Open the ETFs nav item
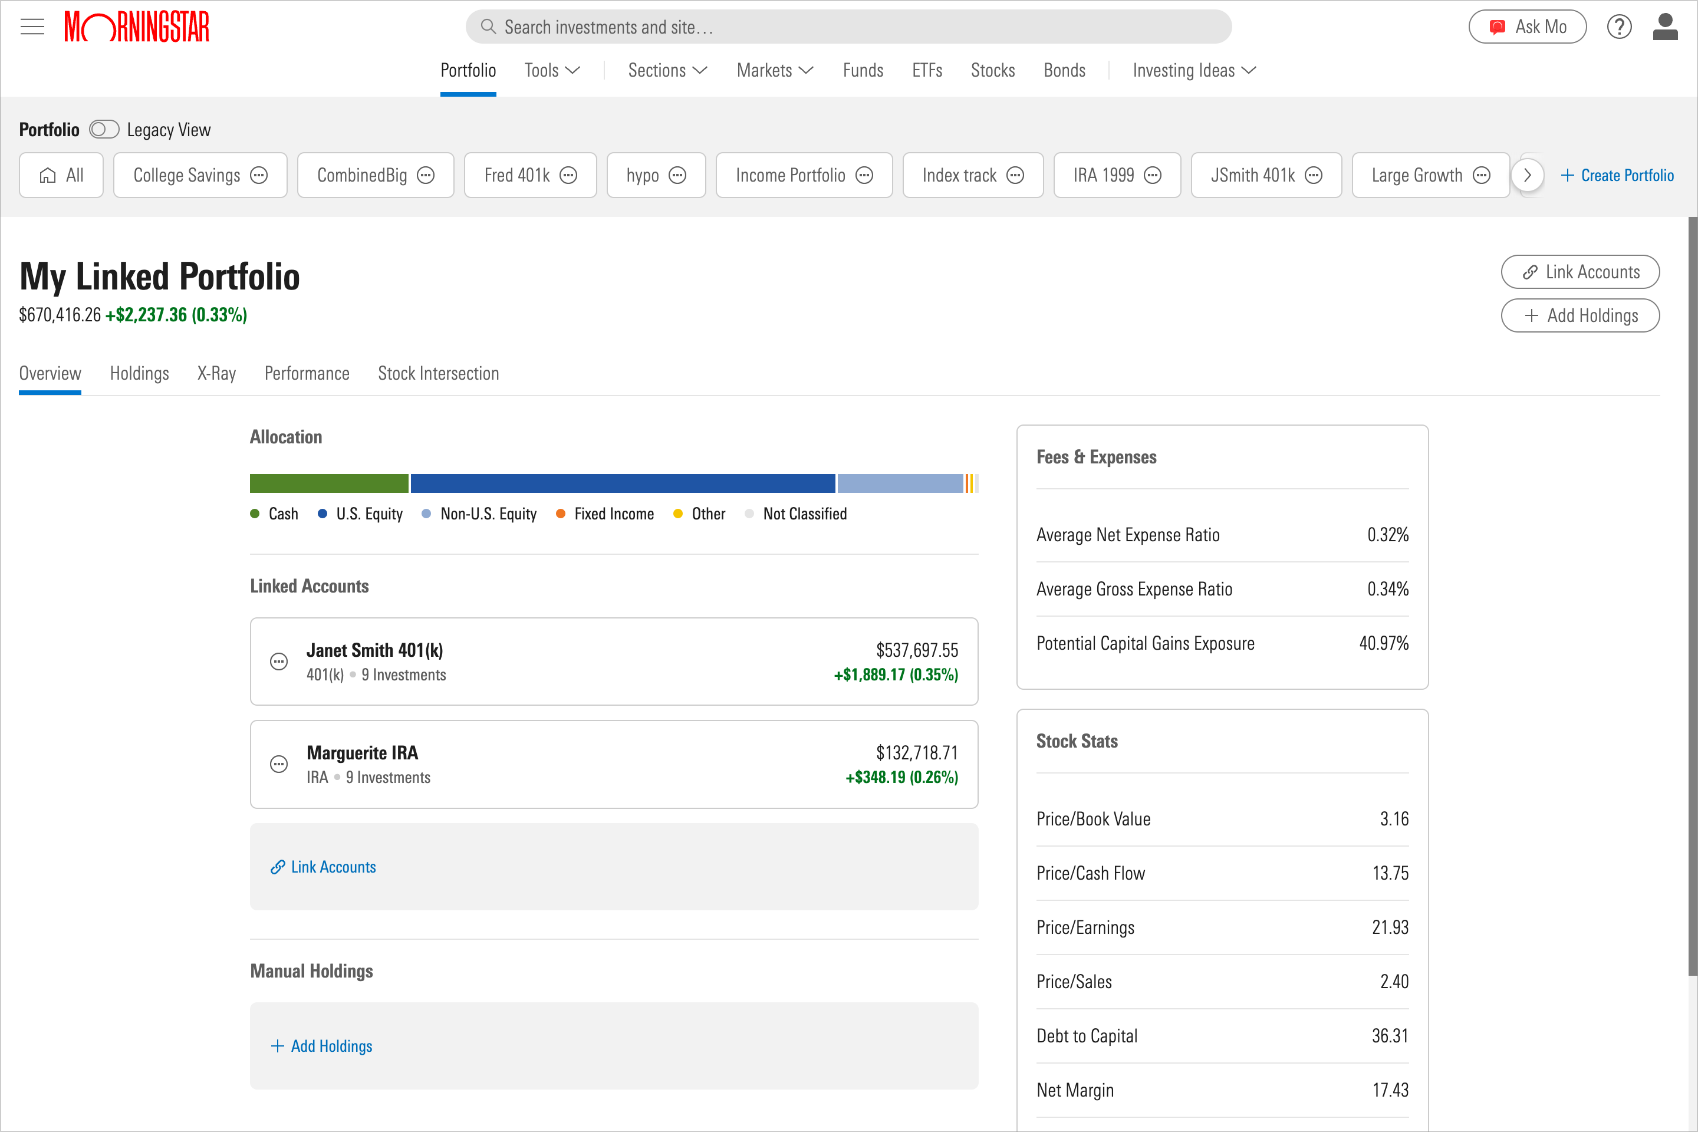 point(927,71)
